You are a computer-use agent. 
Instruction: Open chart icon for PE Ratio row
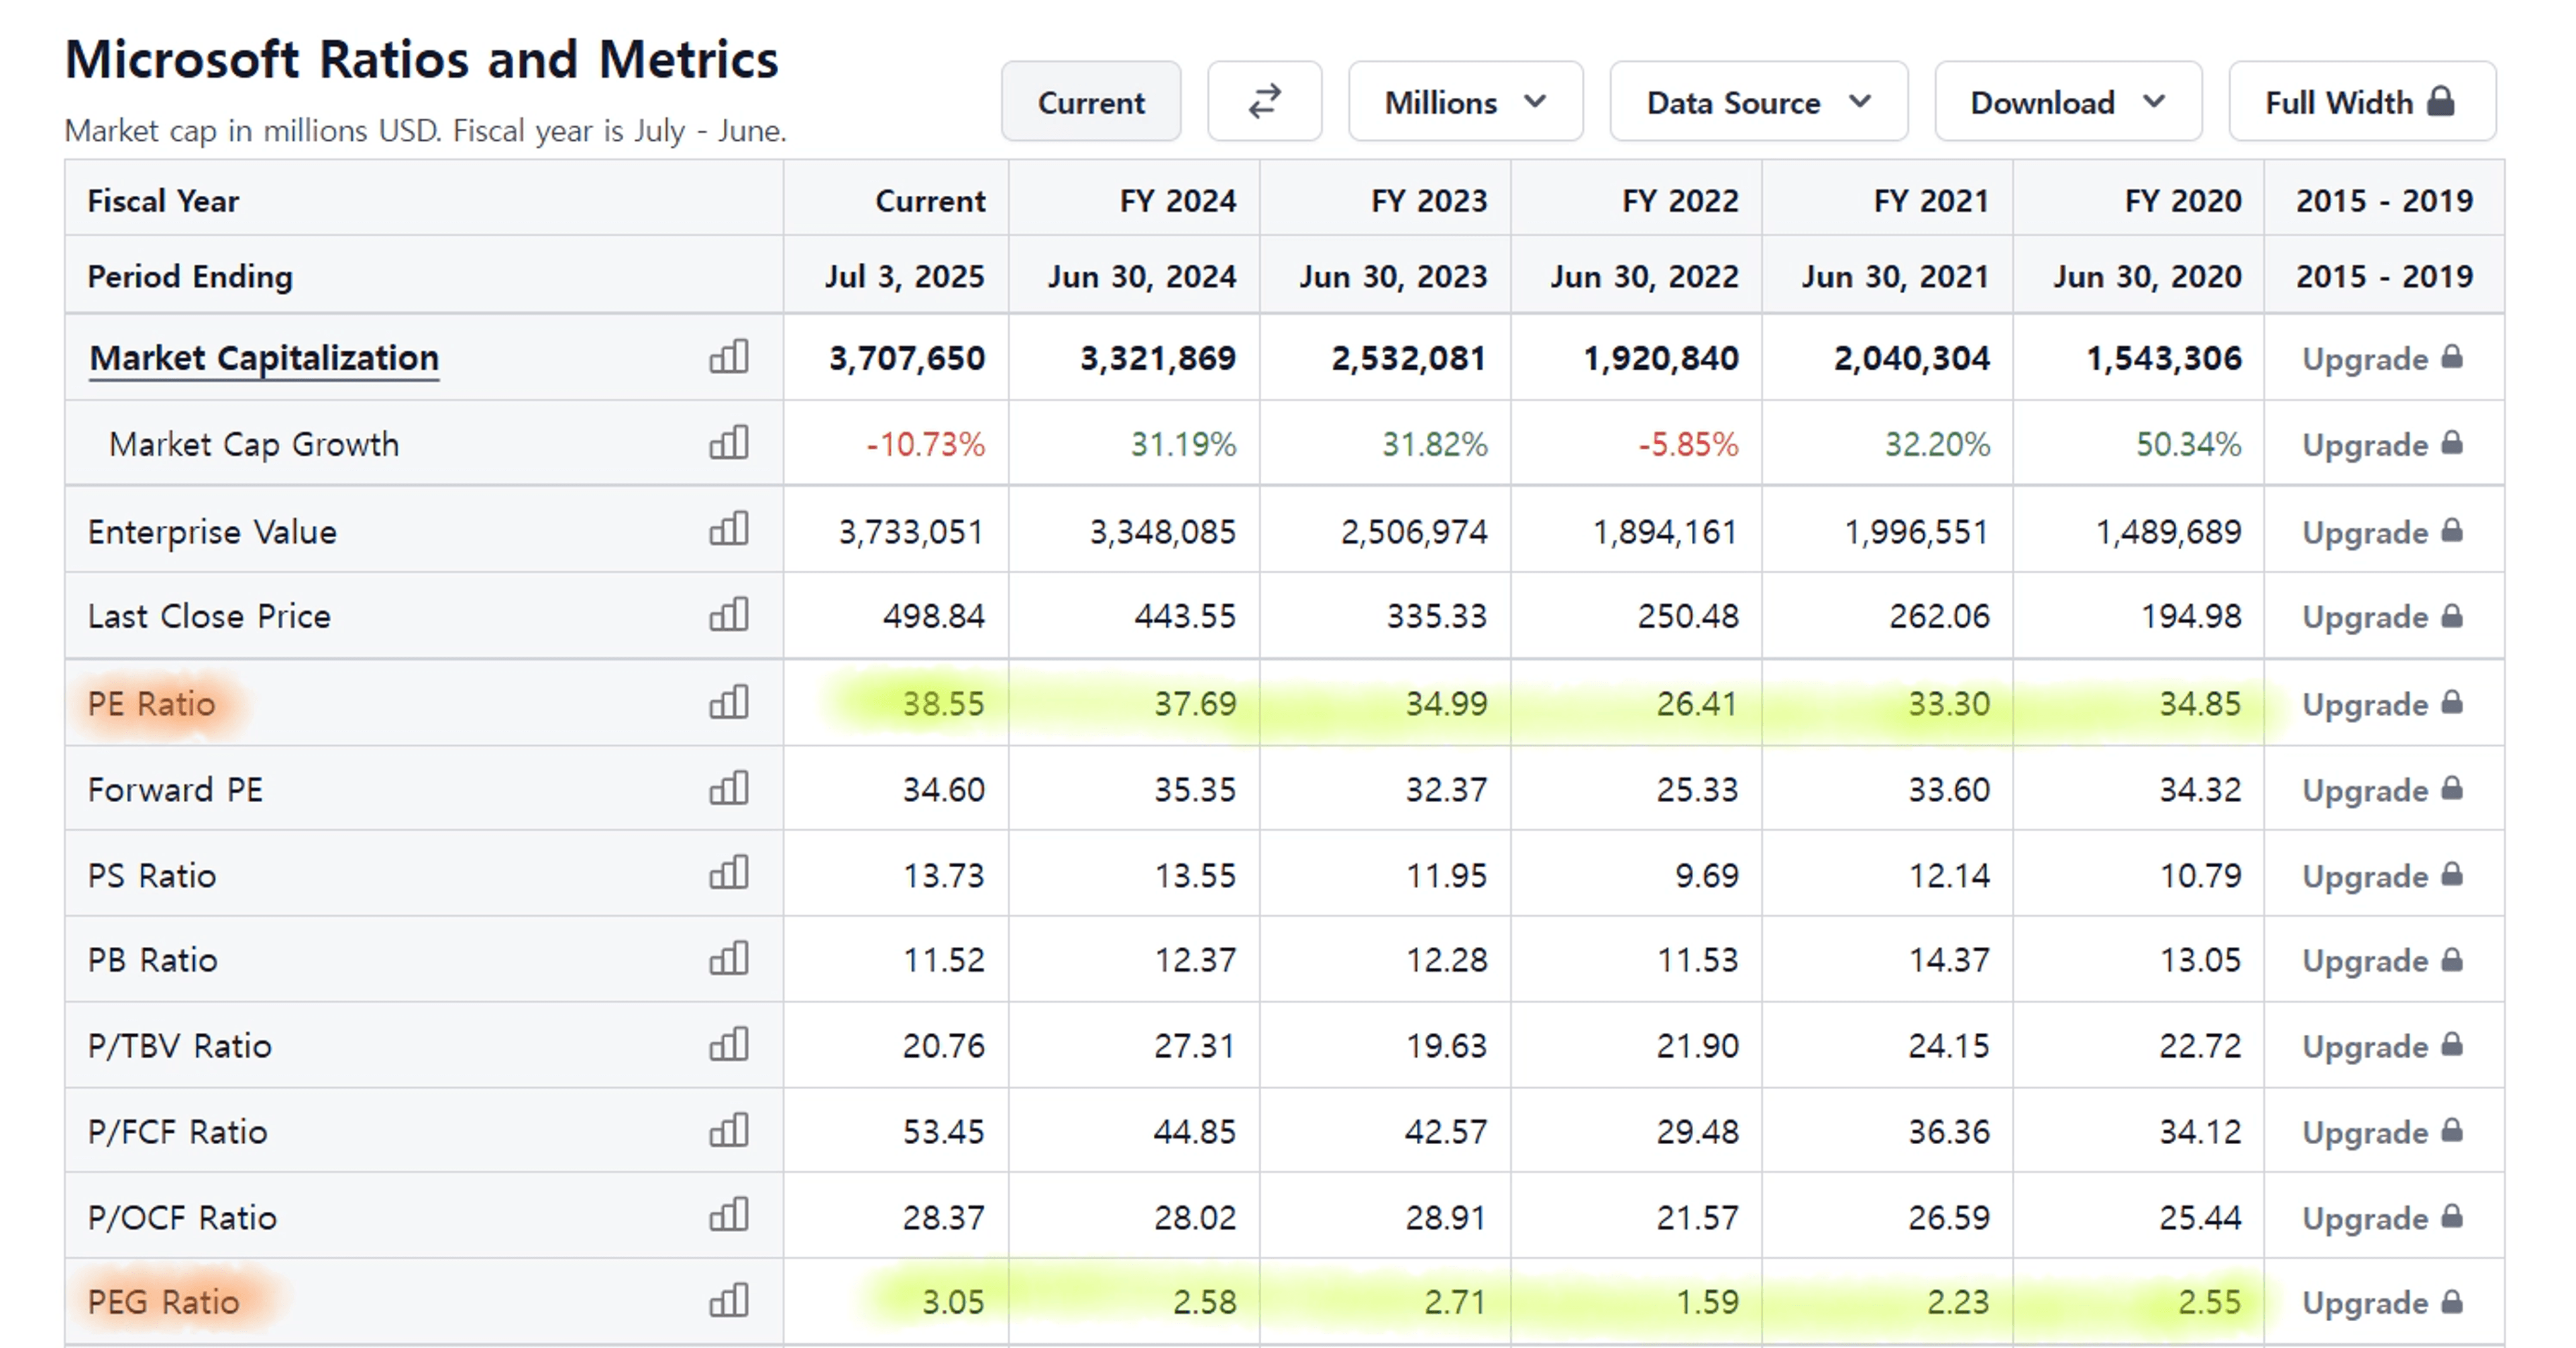(x=729, y=702)
